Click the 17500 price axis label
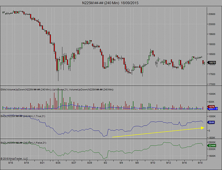222x170 pixels. (212, 74)
